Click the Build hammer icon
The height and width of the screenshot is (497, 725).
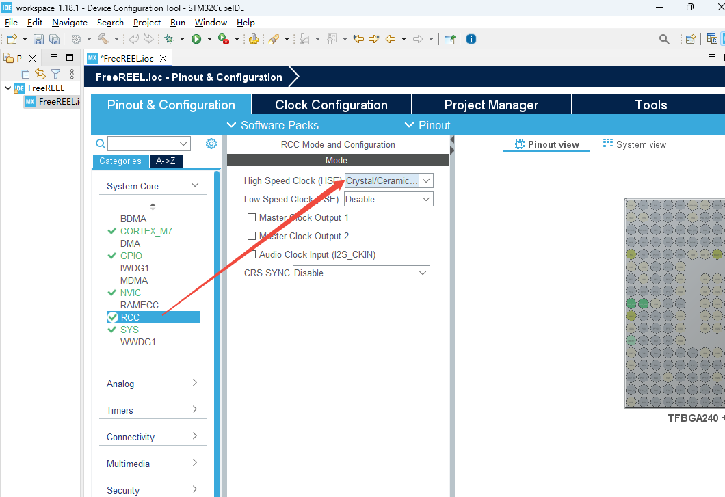[103, 39]
